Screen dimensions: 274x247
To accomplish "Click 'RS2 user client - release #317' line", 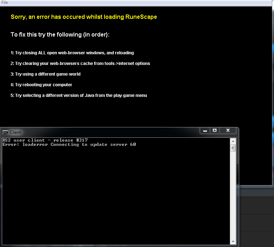I will click(45, 140).
